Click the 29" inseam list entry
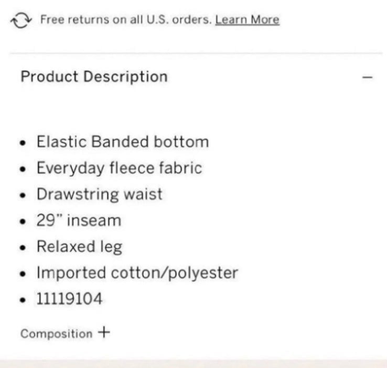 (x=79, y=220)
